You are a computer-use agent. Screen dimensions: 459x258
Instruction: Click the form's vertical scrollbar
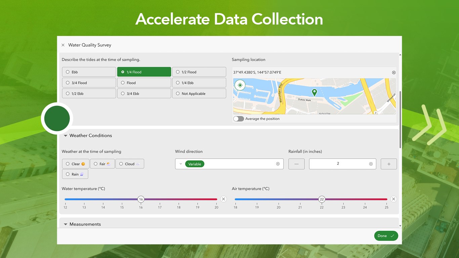click(400, 120)
